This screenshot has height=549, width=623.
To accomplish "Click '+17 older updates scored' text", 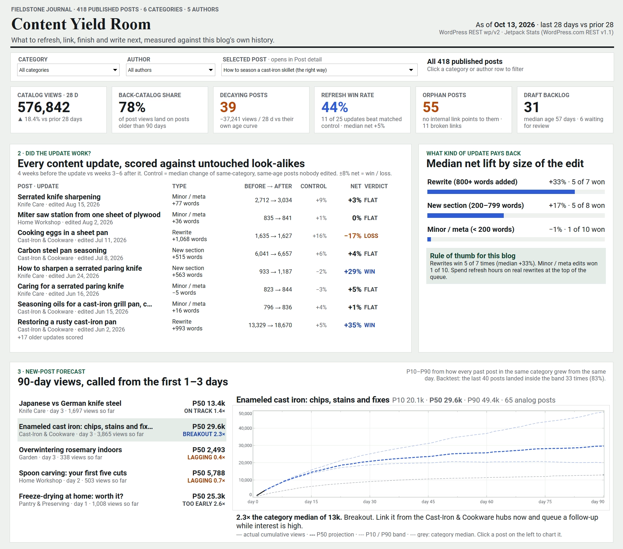I will tap(50, 338).
